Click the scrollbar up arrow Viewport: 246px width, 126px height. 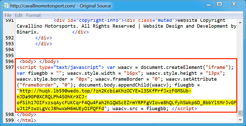tap(240, 23)
